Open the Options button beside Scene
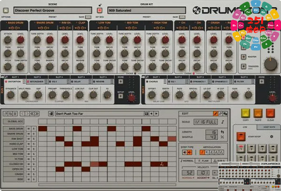This screenshot has height=191, width=281. pos(6,11)
